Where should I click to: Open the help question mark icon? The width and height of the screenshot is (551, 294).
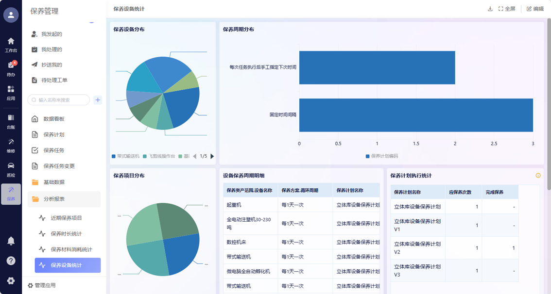click(x=11, y=261)
